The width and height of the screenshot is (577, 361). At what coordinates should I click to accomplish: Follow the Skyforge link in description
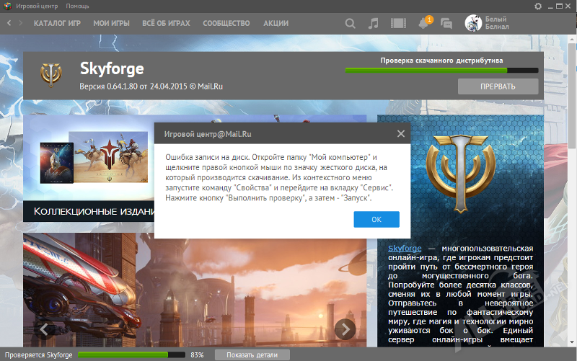404,248
